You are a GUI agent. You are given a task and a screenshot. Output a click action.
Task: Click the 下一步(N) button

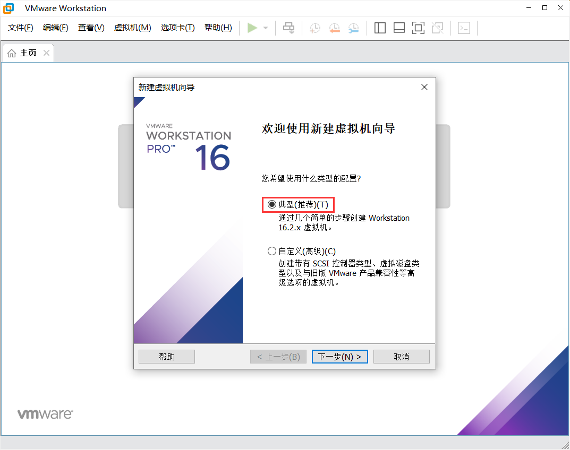point(340,357)
